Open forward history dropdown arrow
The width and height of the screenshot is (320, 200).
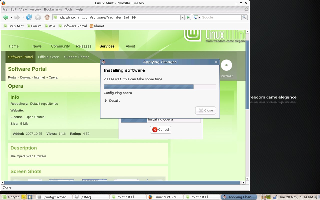tap(23, 17)
